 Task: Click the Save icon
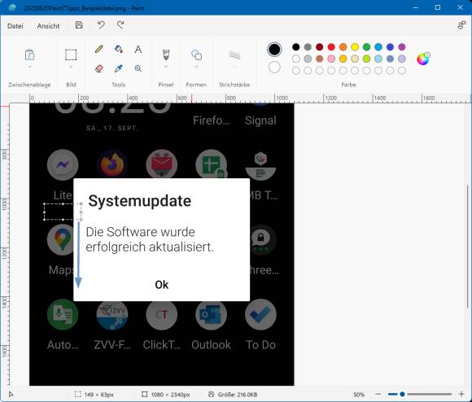tap(79, 25)
